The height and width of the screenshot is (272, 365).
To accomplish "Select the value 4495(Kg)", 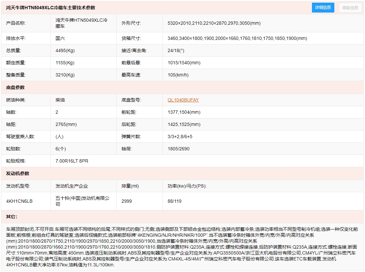I will tap(65, 50).
